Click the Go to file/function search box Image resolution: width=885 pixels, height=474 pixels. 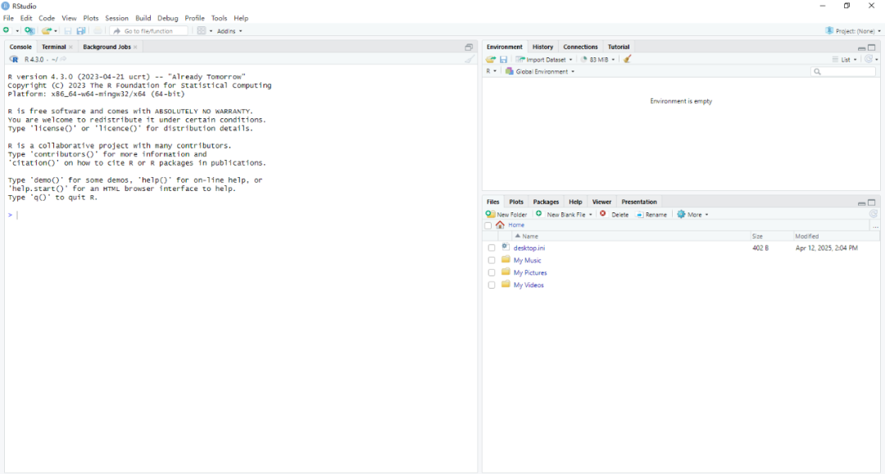(149, 31)
